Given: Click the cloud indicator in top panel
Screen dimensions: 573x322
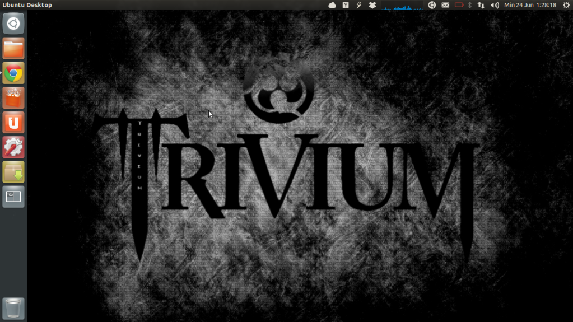Looking at the screenshot, I should click(x=332, y=5).
